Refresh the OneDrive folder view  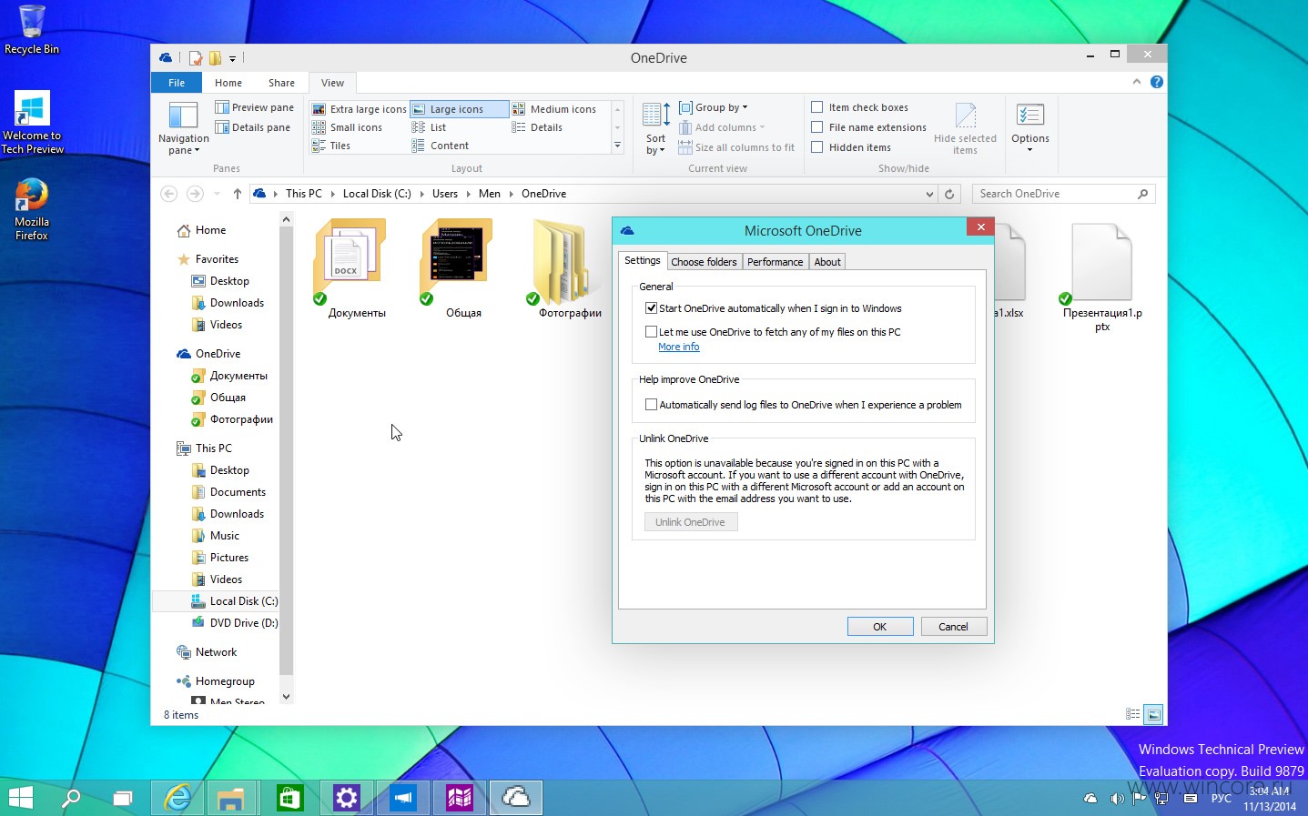949,194
